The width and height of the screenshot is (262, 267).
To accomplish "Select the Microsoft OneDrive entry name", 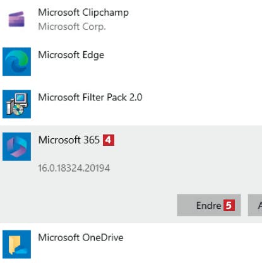I will 81,237.
